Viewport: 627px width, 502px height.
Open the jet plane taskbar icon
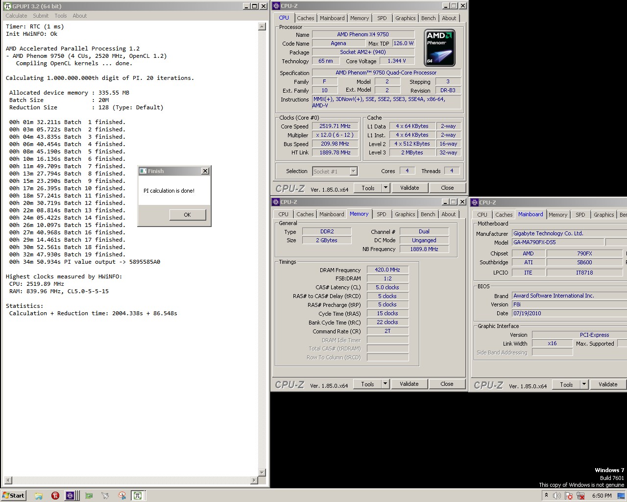[105, 496]
